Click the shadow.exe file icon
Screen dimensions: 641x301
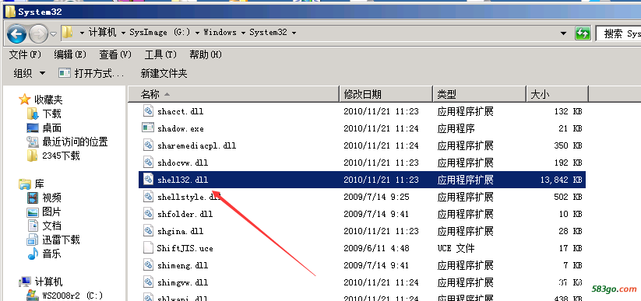point(147,128)
